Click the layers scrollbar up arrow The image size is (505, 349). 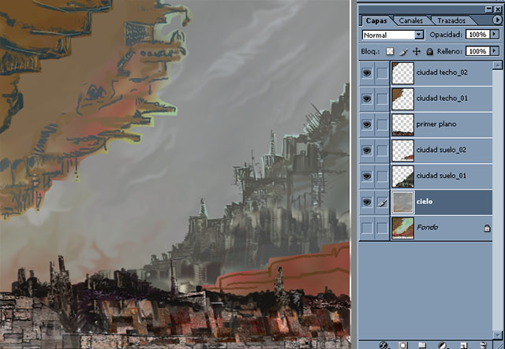pos(497,65)
